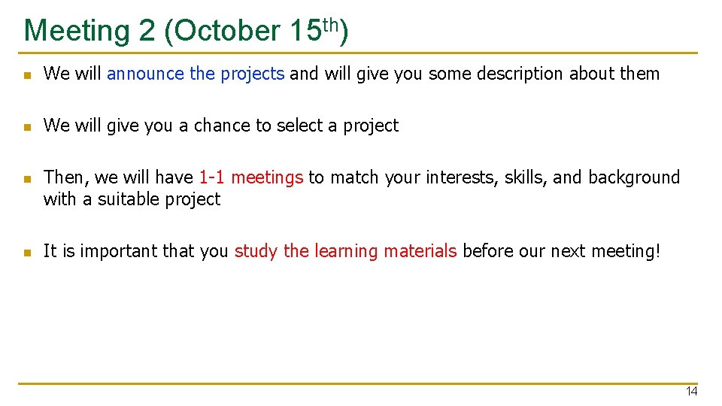722x406 pixels.
Task: Click the bullet marker beside 'We will give you a chance'
Action: [x=26, y=127]
